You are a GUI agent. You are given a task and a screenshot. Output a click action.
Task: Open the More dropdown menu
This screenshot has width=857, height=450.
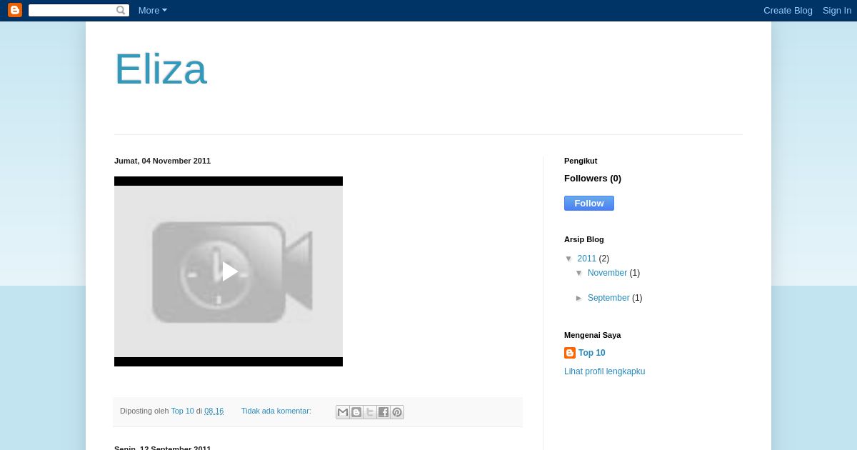[x=152, y=10]
